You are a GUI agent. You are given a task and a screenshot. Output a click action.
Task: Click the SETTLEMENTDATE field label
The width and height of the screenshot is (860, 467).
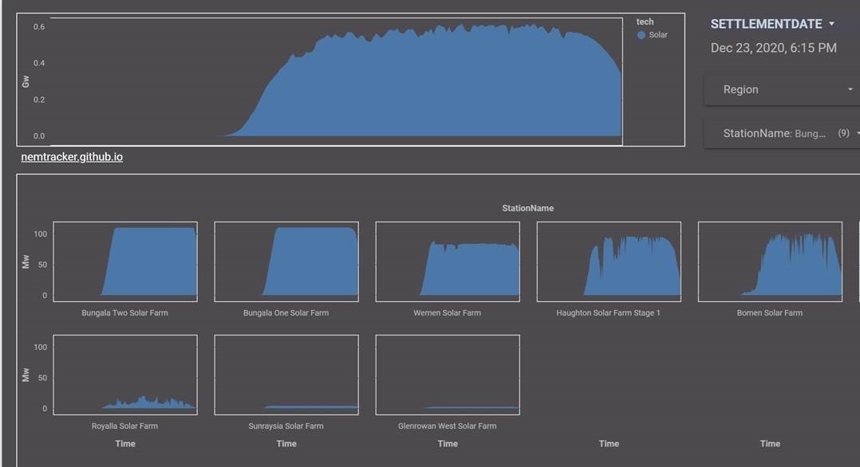(766, 24)
